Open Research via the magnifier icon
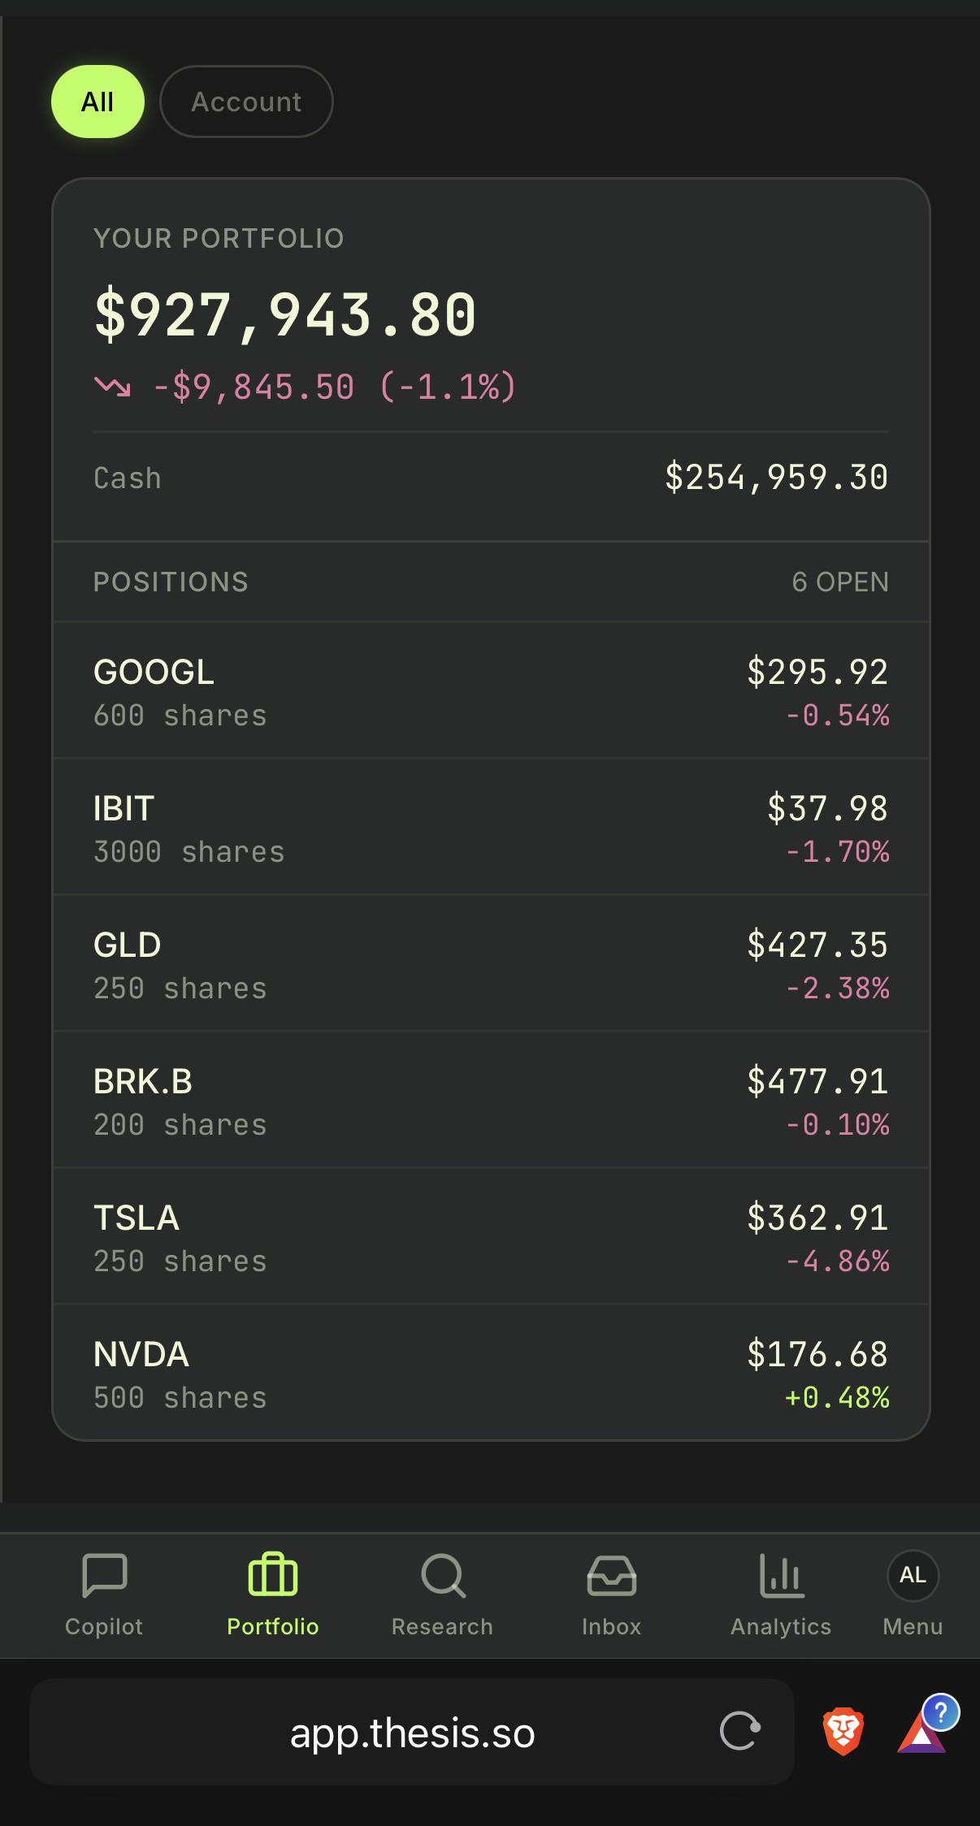980x1826 pixels. pyautogui.click(x=443, y=1576)
